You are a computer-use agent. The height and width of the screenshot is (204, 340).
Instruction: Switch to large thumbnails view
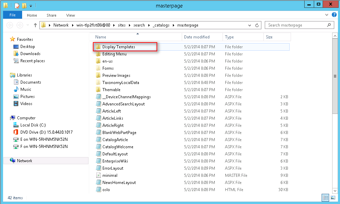pos(333,198)
